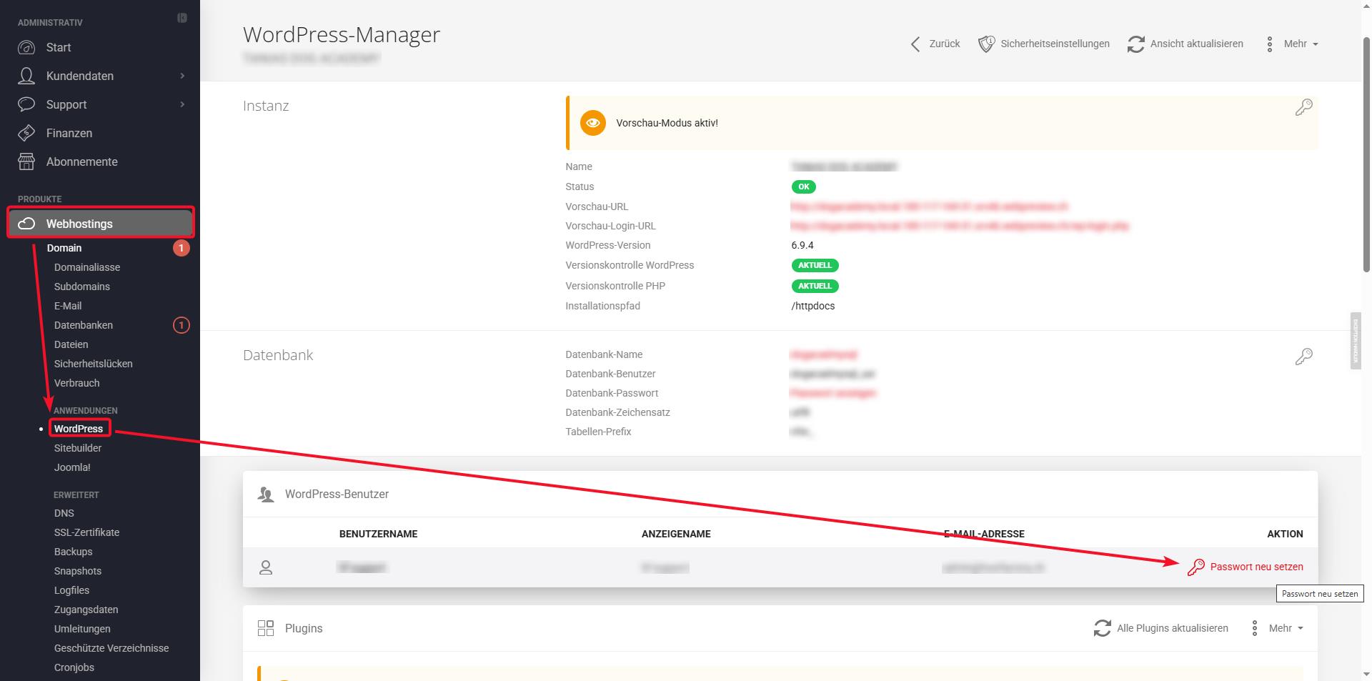Go back with Zurück button
This screenshot has width=1372, height=681.
(935, 44)
